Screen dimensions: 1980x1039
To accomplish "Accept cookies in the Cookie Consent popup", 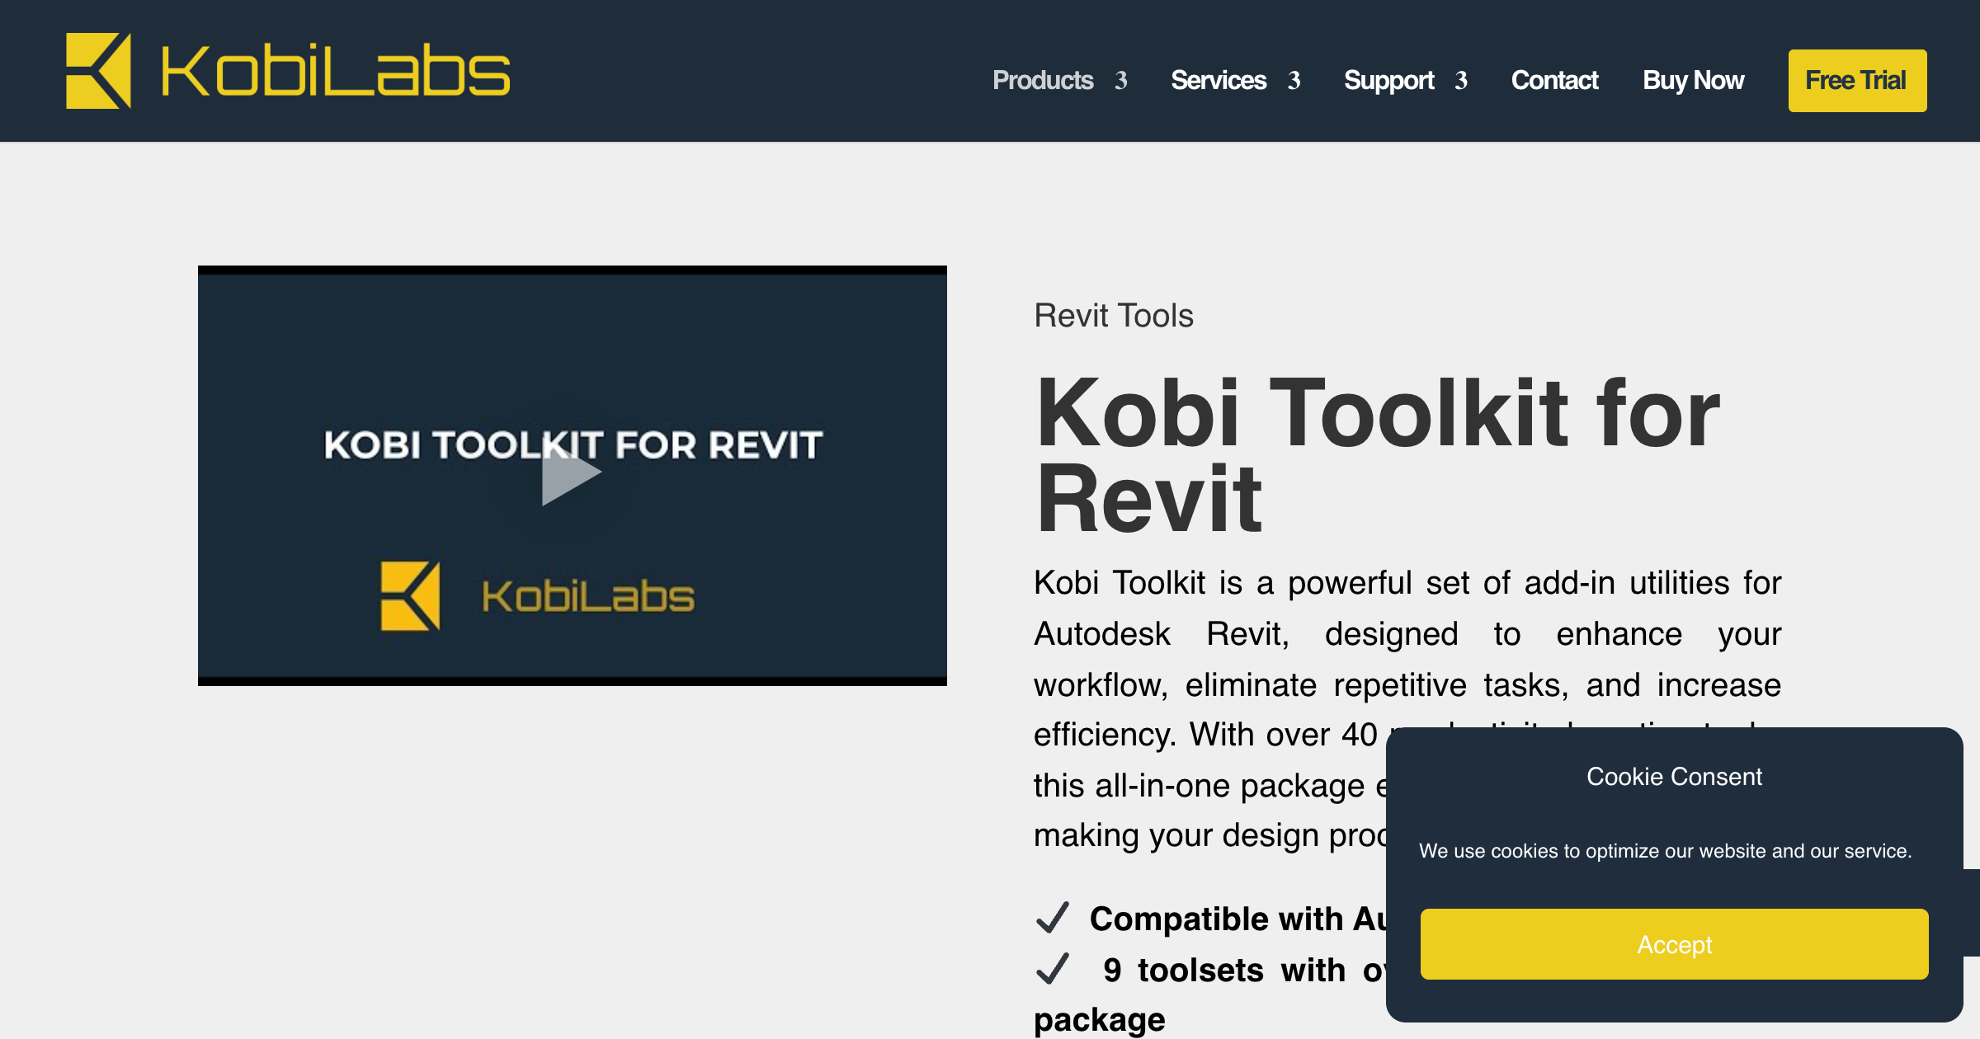I will tap(1674, 944).
